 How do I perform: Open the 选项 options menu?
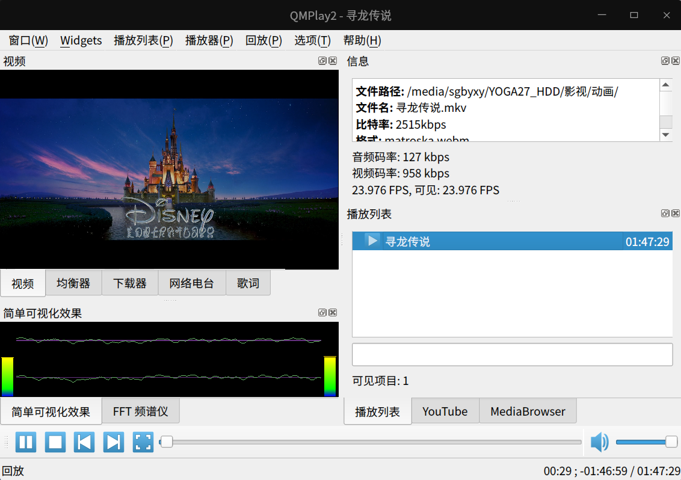click(312, 40)
